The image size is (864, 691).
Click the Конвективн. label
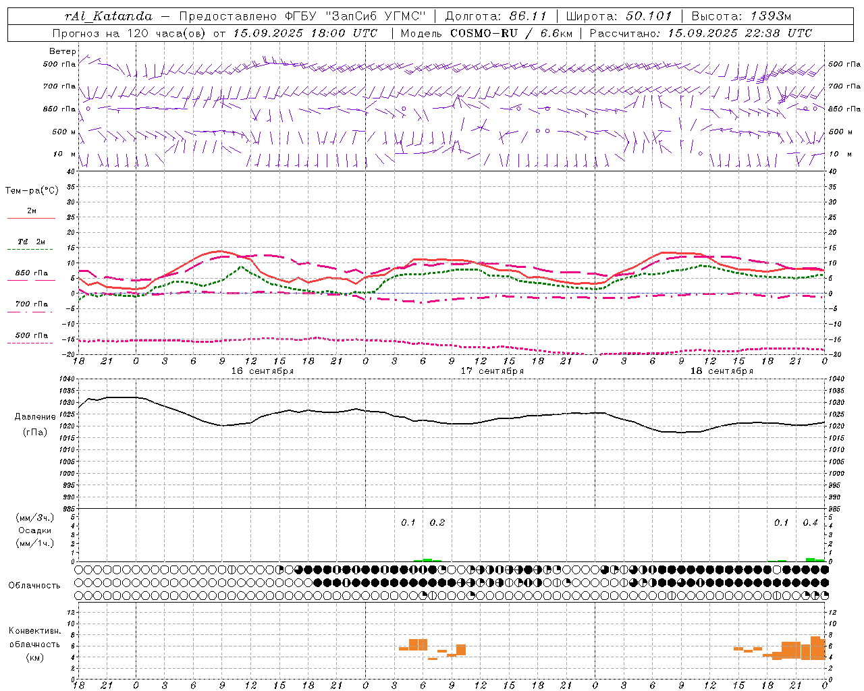point(35,630)
